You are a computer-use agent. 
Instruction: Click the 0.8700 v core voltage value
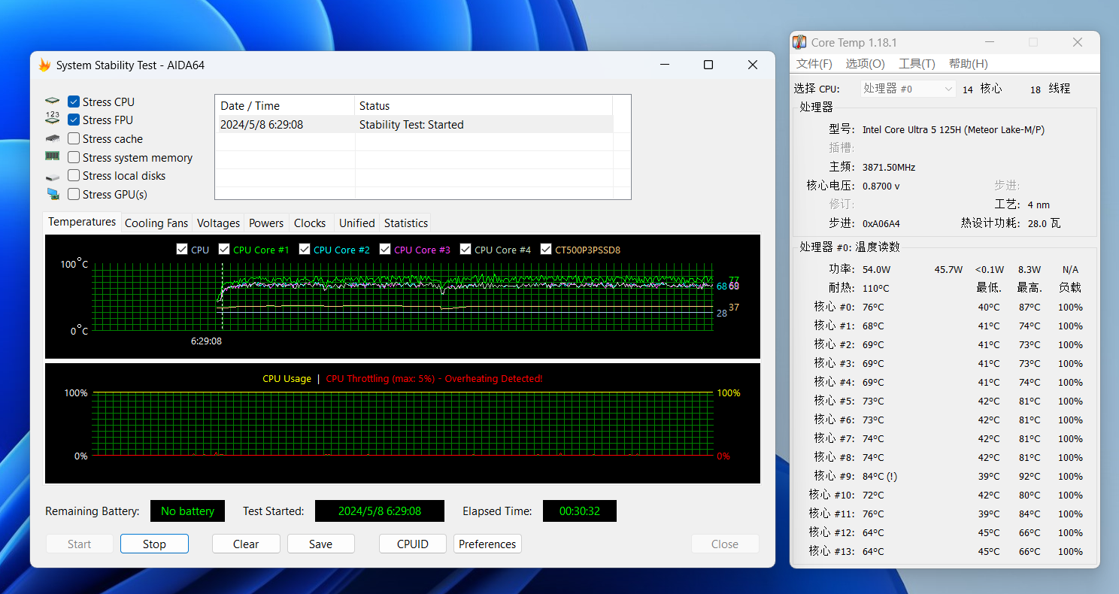pyautogui.click(x=881, y=186)
